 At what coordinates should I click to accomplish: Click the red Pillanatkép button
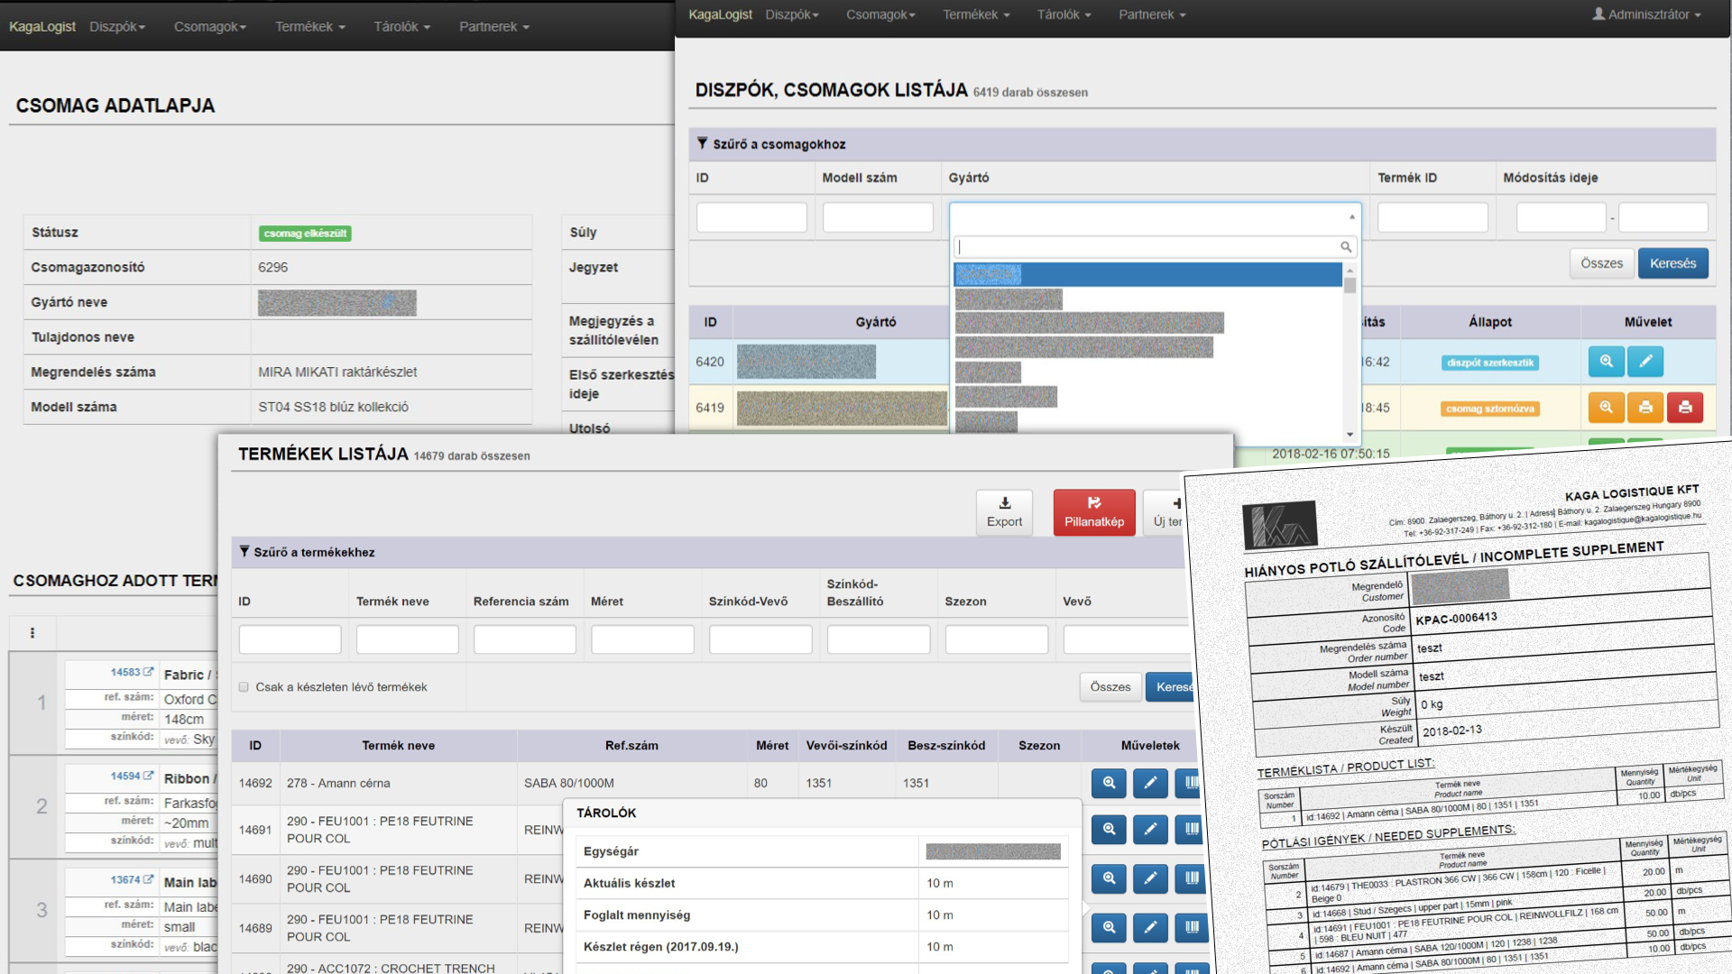pyautogui.click(x=1094, y=512)
